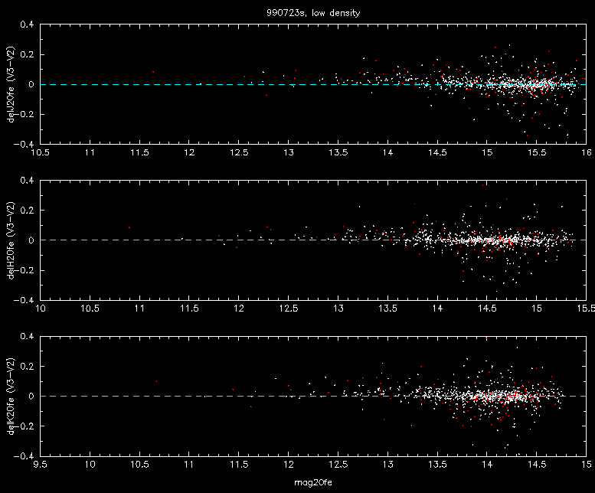Click the 0.4 y-tick label of the top panel
This screenshot has width=595, height=493.
27,24
